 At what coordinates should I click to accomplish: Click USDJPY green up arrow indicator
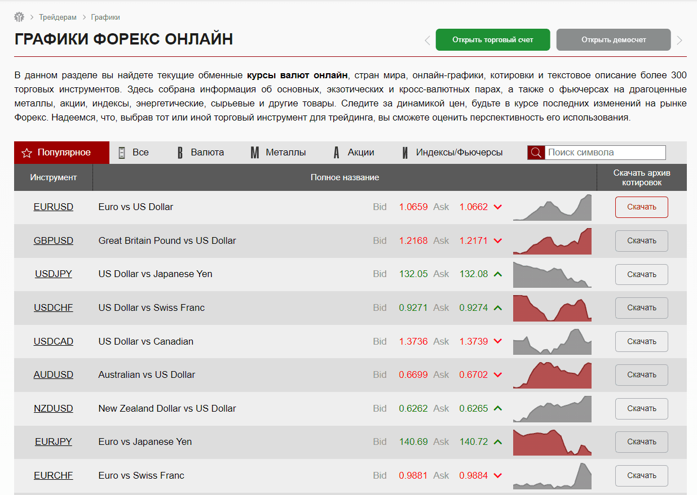click(x=497, y=274)
